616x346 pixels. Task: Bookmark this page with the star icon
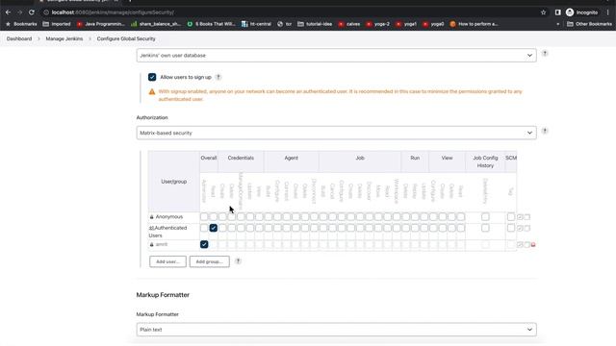[543, 12]
